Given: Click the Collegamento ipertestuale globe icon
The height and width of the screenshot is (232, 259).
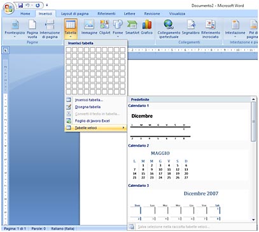Looking at the screenshot, I should click(169, 24).
